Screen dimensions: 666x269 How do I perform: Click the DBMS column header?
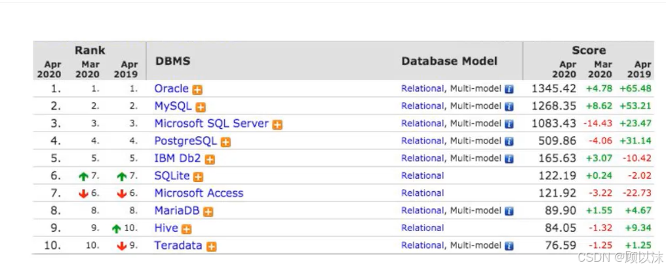point(173,61)
